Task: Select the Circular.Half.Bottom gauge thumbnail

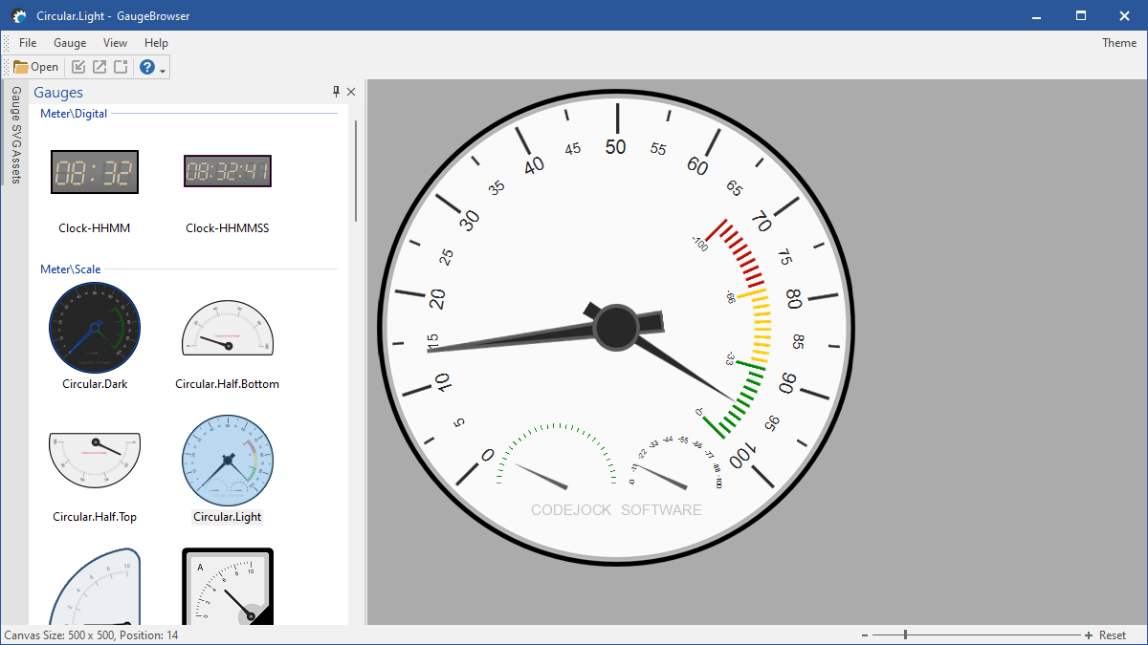Action: 228,328
